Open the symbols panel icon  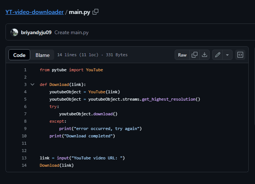point(240,55)
